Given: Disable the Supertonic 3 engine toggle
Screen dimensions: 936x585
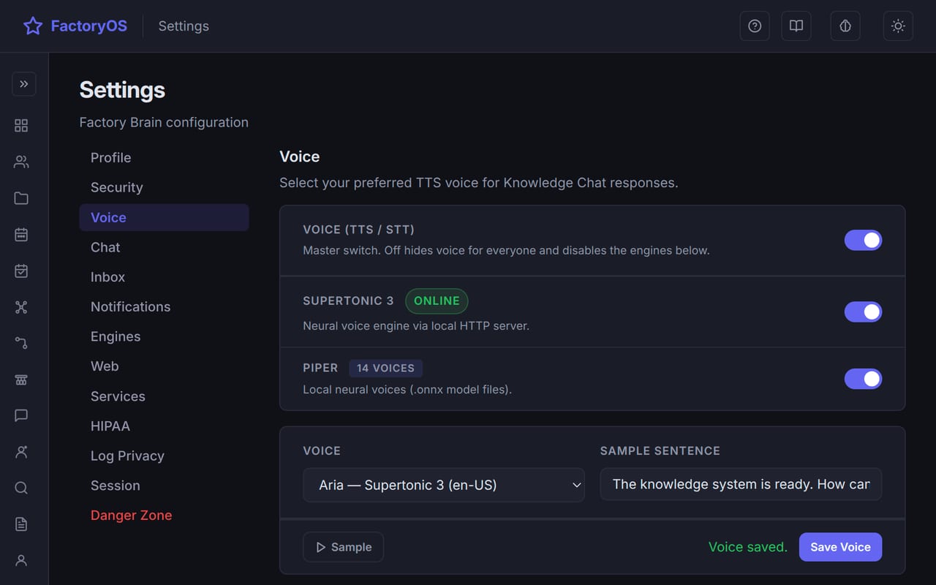Looking at the screenshot, I should 863,312.
